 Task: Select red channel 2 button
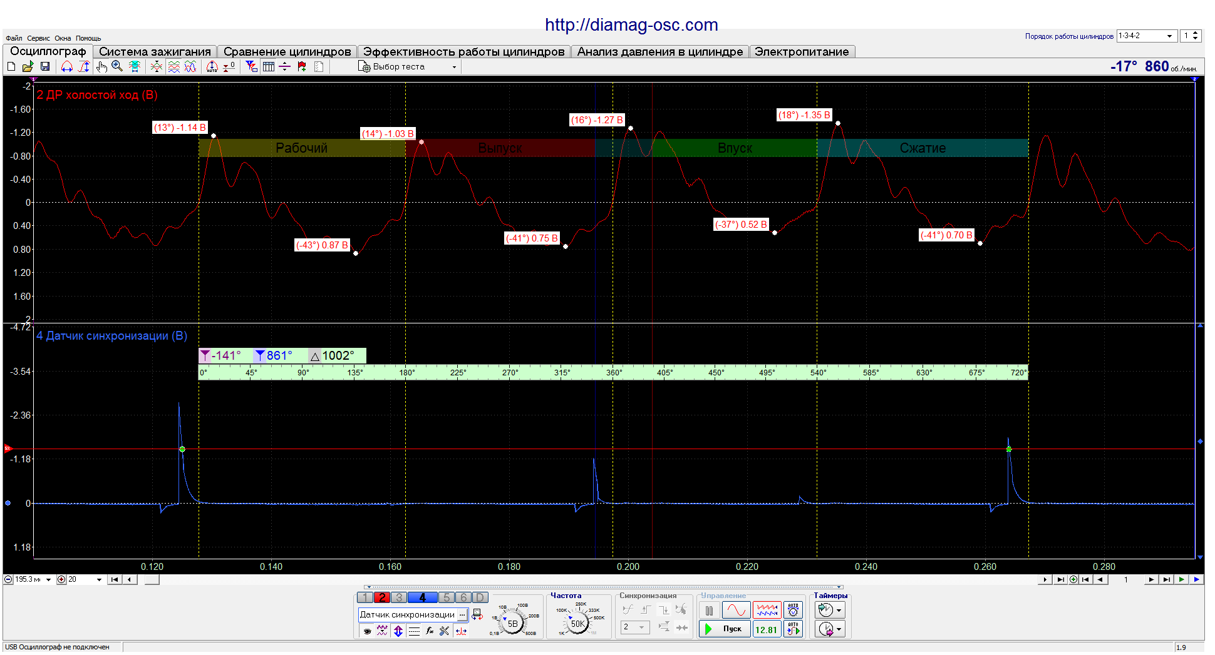[x=382, y=597]
